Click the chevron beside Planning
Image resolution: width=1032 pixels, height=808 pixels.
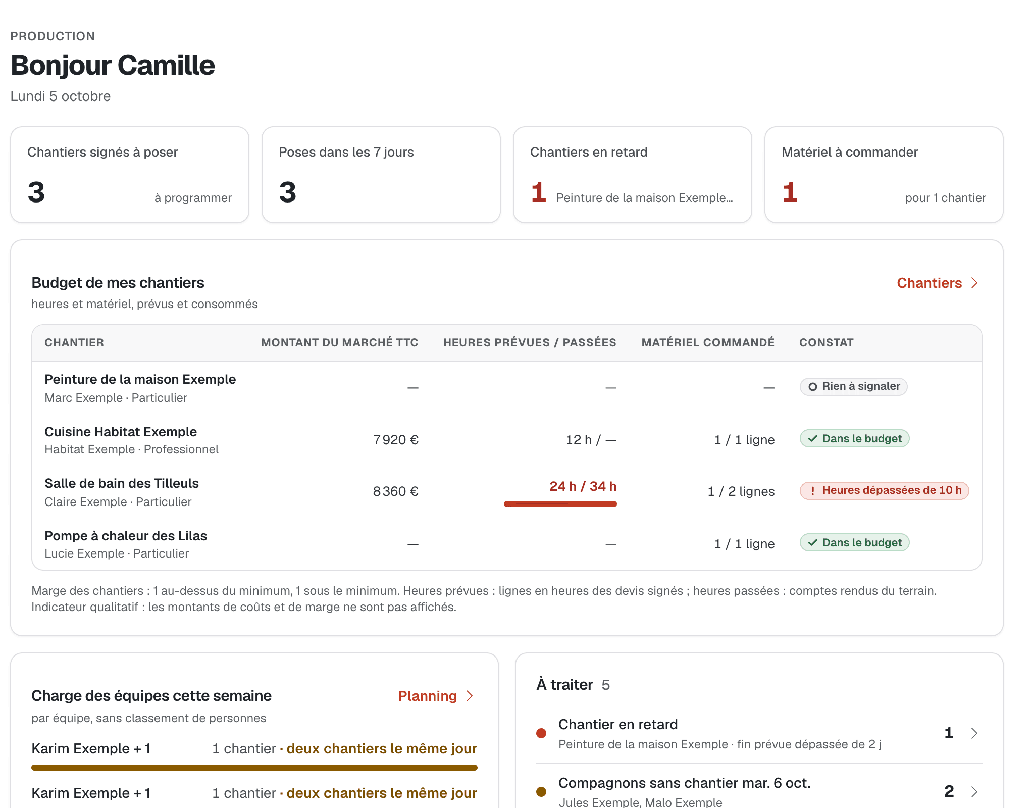[470, 696]
